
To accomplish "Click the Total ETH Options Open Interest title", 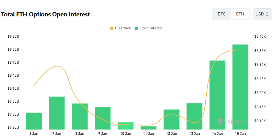I will pos(46,14).
